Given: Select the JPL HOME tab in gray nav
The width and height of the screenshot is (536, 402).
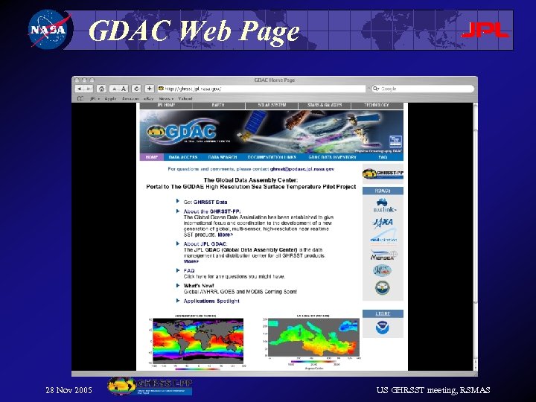Looking at the screenshot, I should point(166,105).
